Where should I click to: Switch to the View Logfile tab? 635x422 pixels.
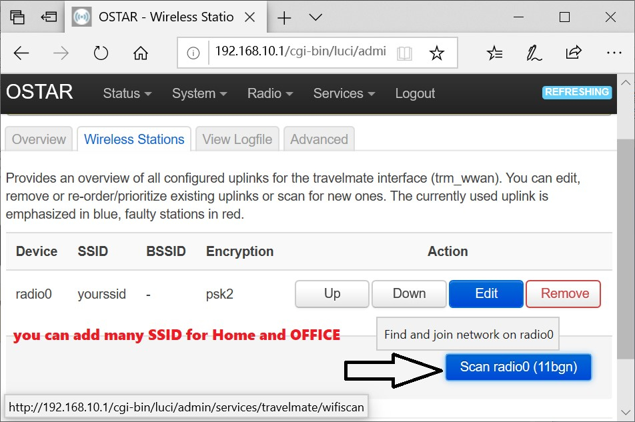click(237, 139)
